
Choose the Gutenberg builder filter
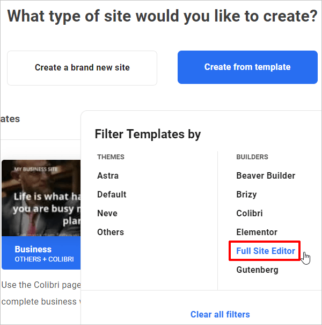click(257, 270)
